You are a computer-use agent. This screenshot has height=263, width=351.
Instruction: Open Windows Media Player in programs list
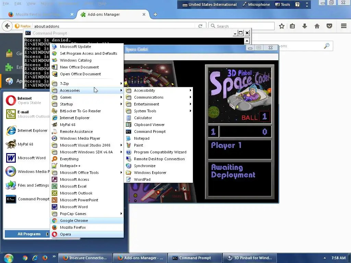click(87, 138)
